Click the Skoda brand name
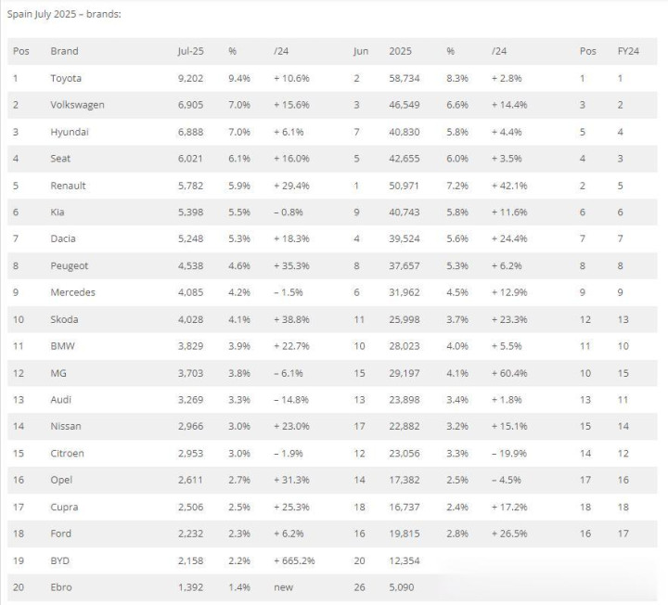The height and width of the screenshot is (605, 668). (64, 319)
